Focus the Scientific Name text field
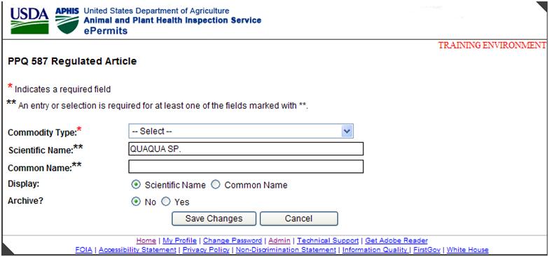The image size is (549, 257). 246,148
